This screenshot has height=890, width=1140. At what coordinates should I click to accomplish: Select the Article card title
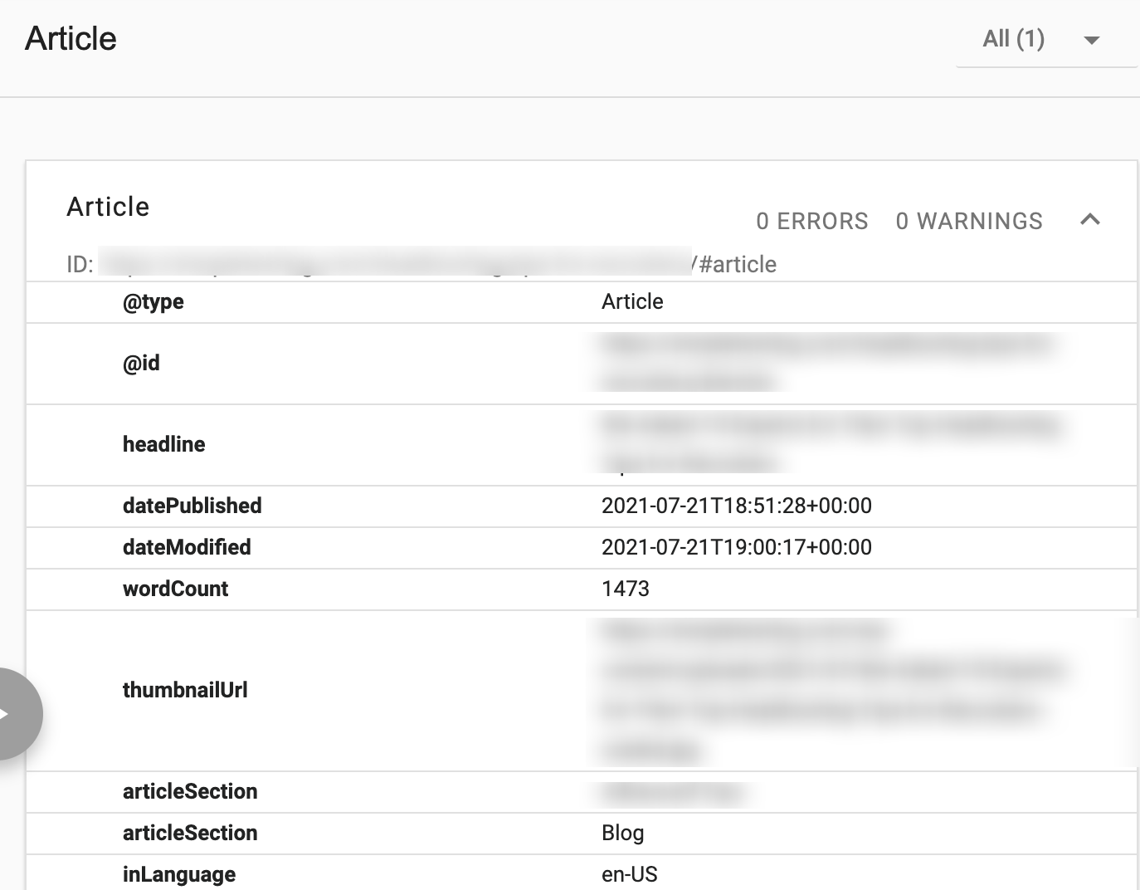coord(108,207)
